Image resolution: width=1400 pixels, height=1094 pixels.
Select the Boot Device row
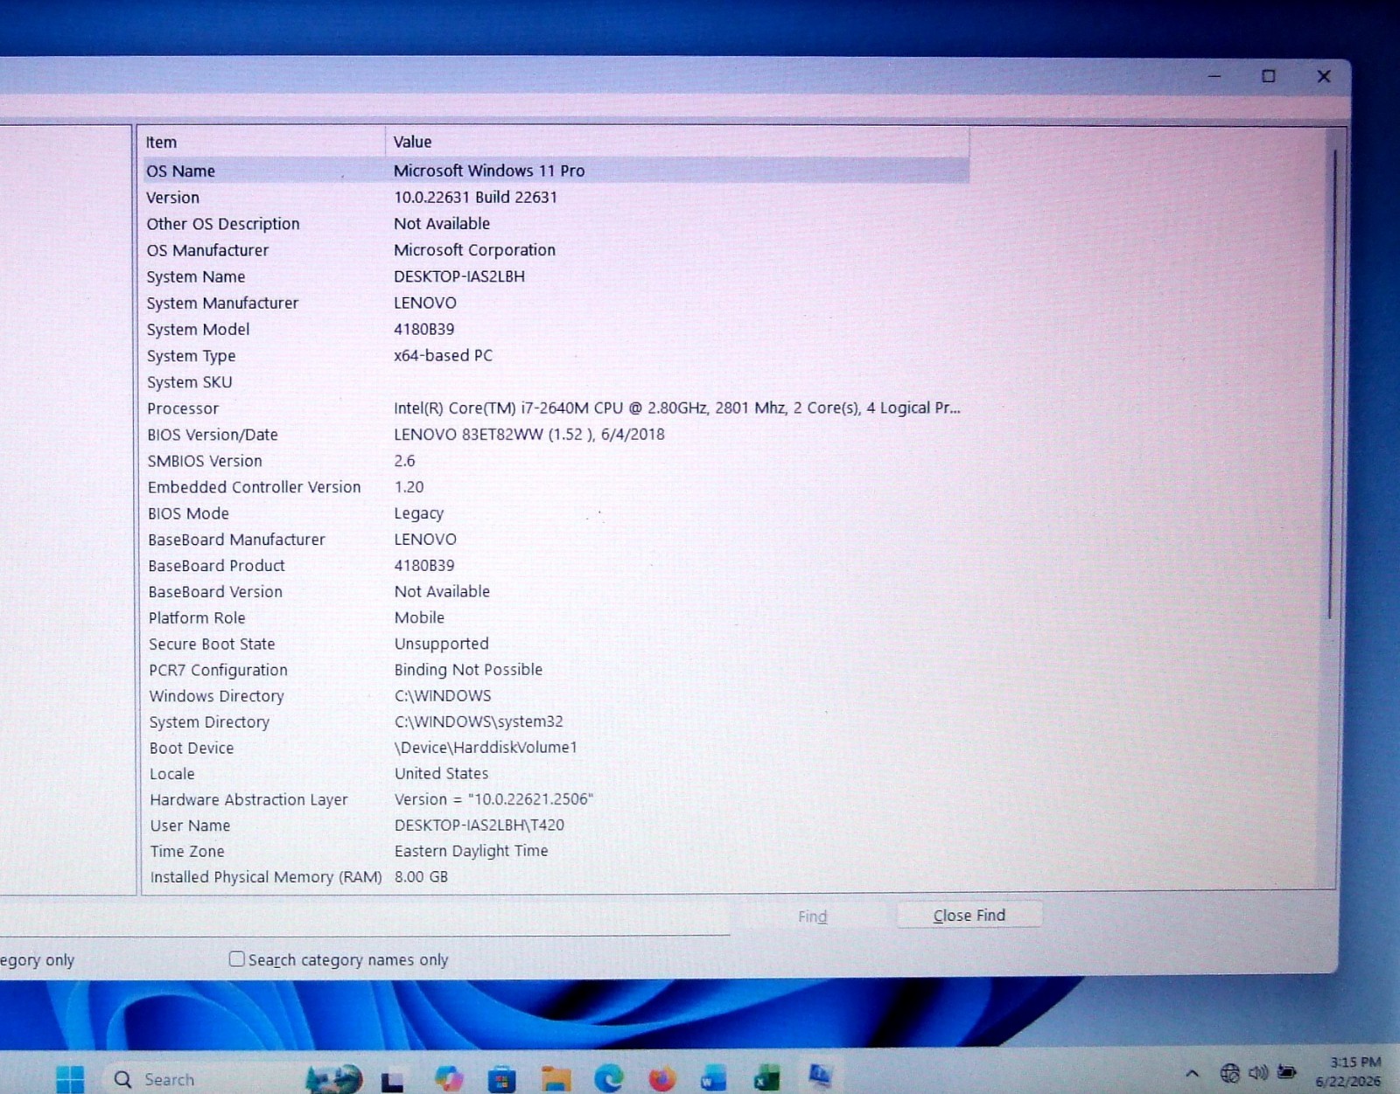click(556, 748)
